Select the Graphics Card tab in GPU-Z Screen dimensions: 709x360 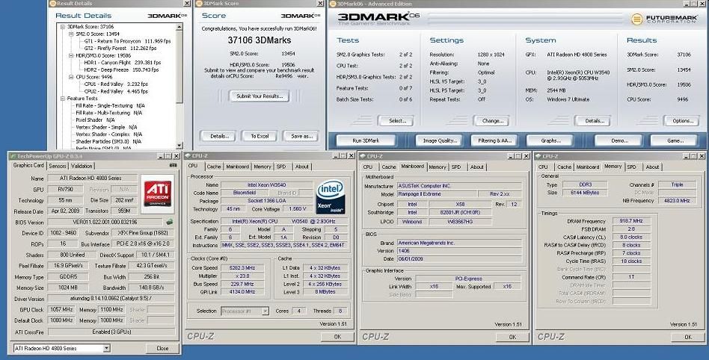pos(28,165)
